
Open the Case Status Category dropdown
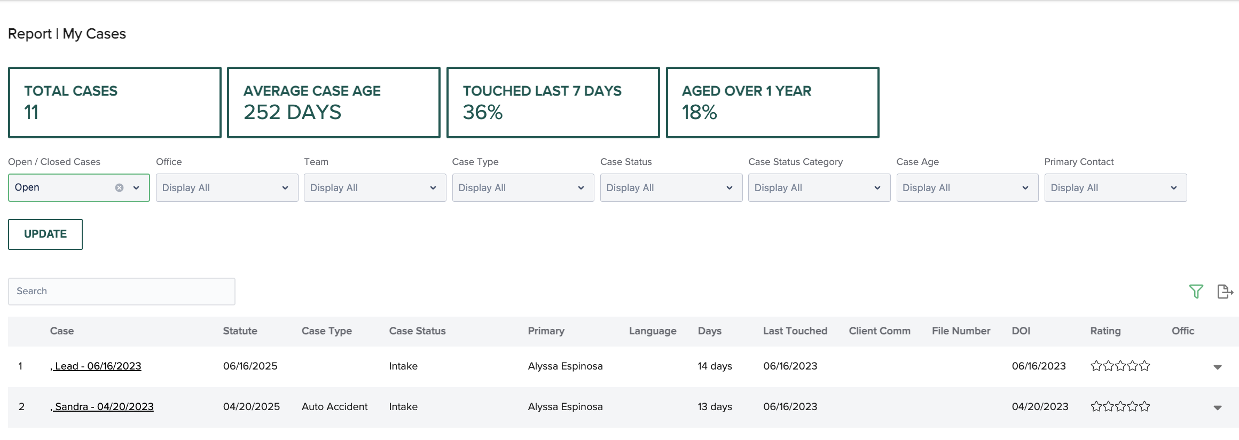tap(819, 188)
